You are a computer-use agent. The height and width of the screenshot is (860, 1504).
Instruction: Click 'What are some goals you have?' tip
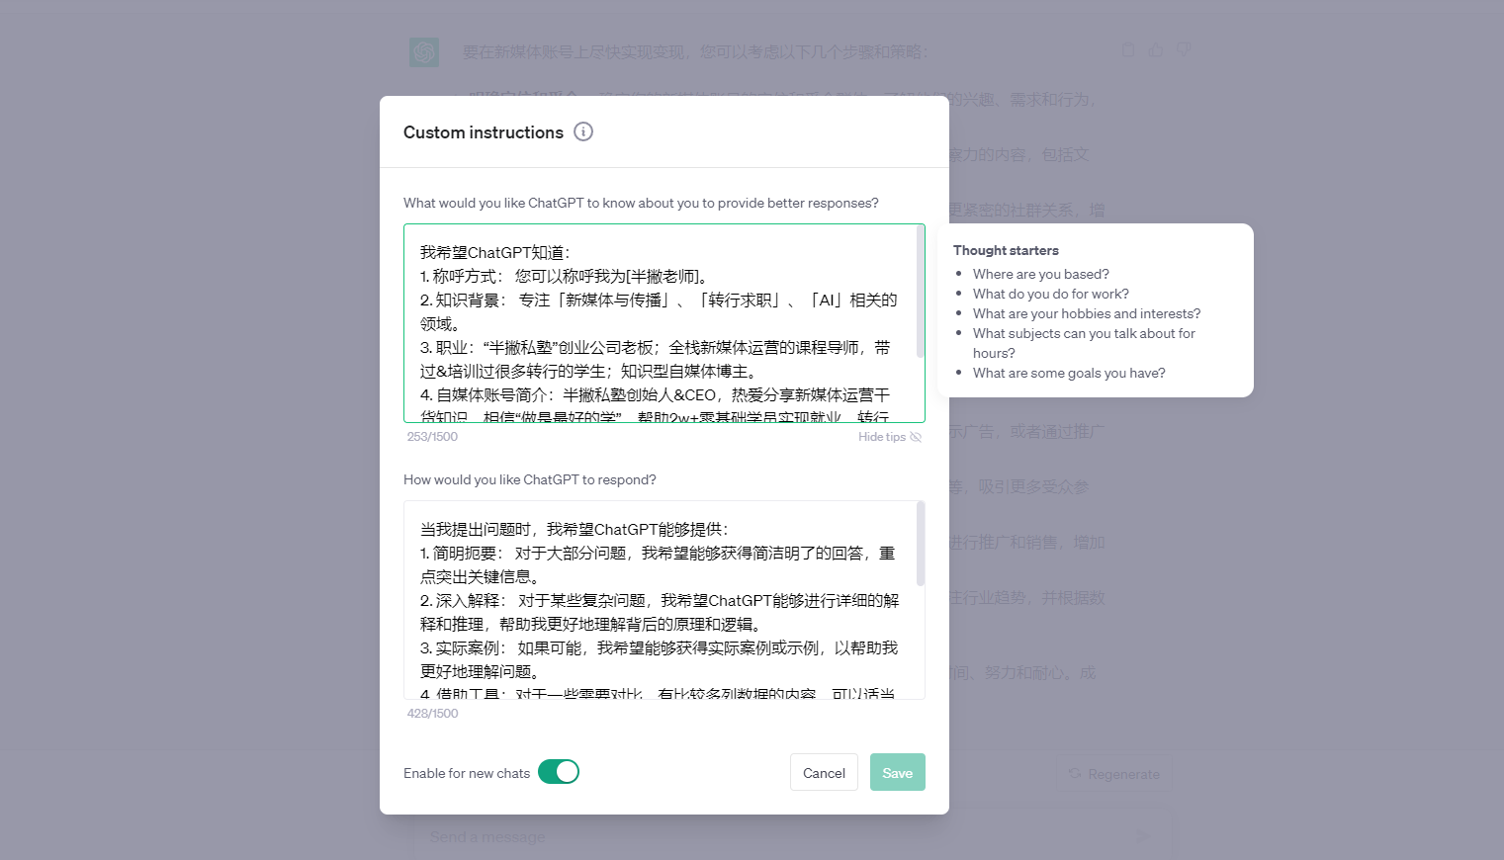tap(1069, 373)
